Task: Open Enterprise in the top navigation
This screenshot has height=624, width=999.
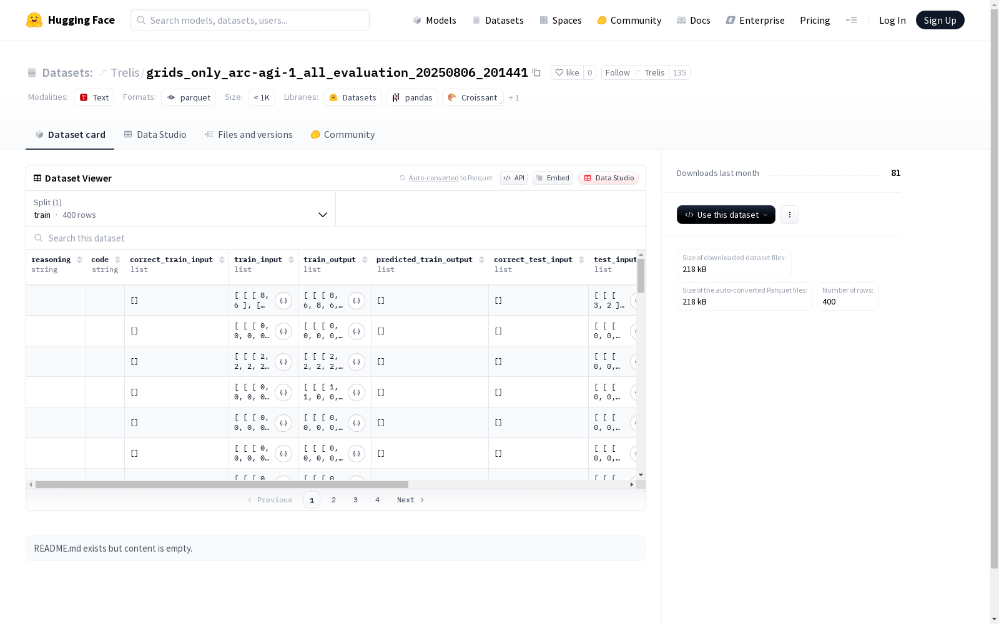Action: coord(755,20)
